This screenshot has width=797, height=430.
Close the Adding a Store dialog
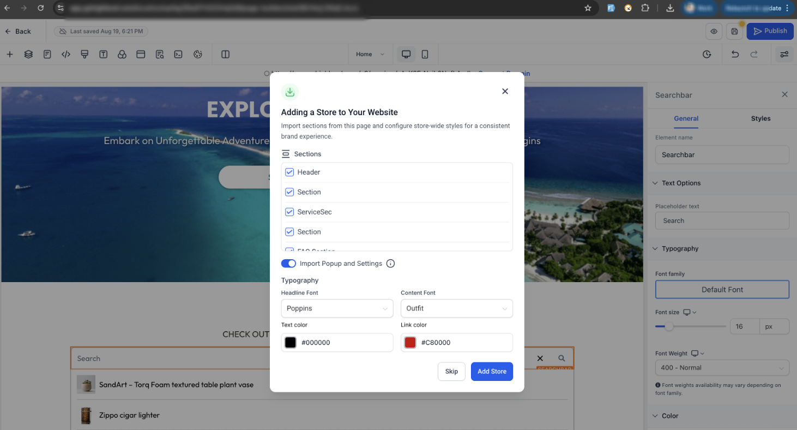tap(505, 92)
